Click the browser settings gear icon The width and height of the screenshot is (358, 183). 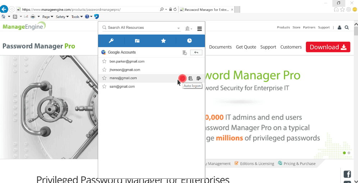[x=348, y=9]
